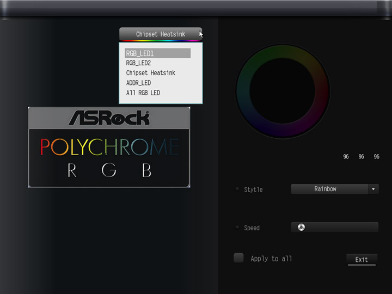Click the Style label text
The height and width of the screenshot is (294, 392).
(x=253, y=189)
